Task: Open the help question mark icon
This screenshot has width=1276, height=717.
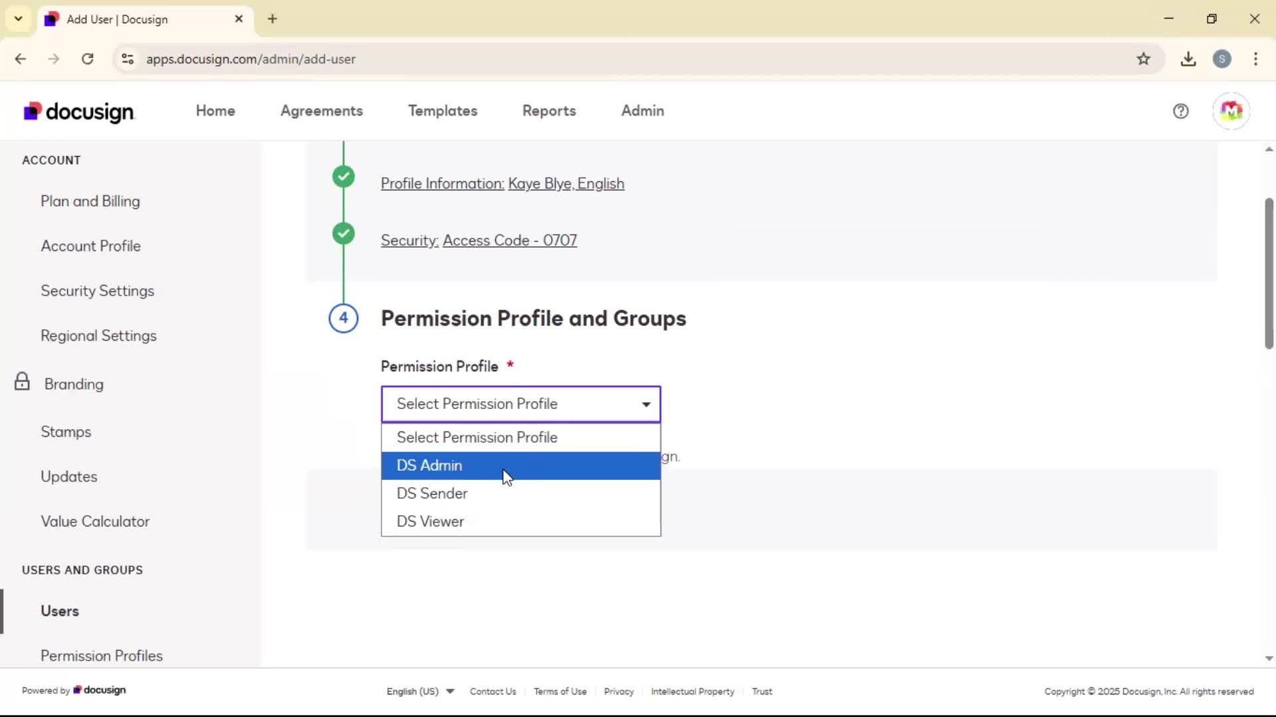Action: pyautogui.click(x=1180, y=112)
